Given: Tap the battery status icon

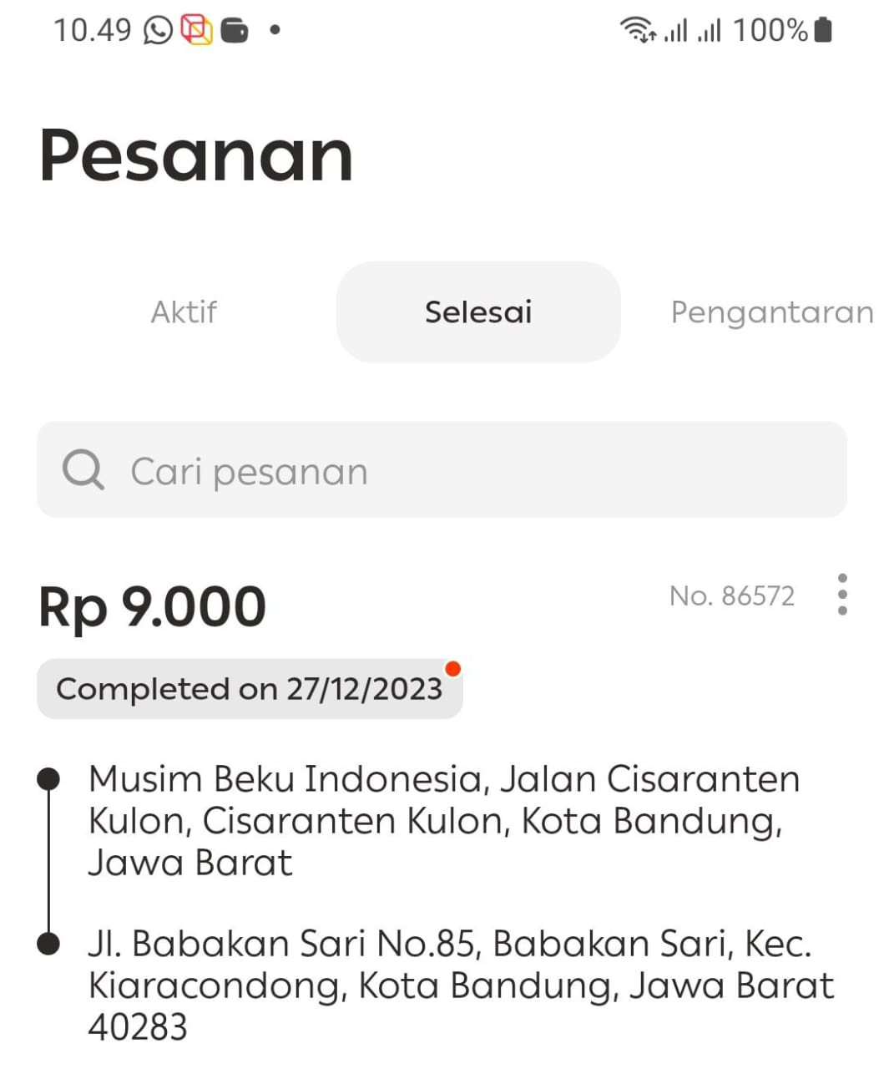Looking at the screenshot, I should pos(823,30).
